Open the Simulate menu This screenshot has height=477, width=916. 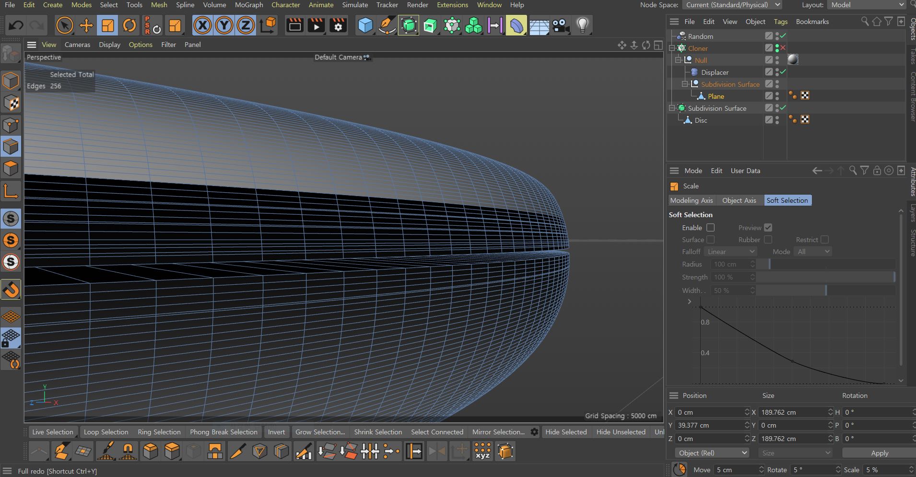click(355, 5)
